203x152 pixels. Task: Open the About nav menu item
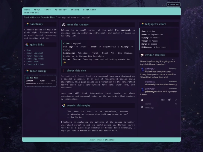(x=37, y=10)
